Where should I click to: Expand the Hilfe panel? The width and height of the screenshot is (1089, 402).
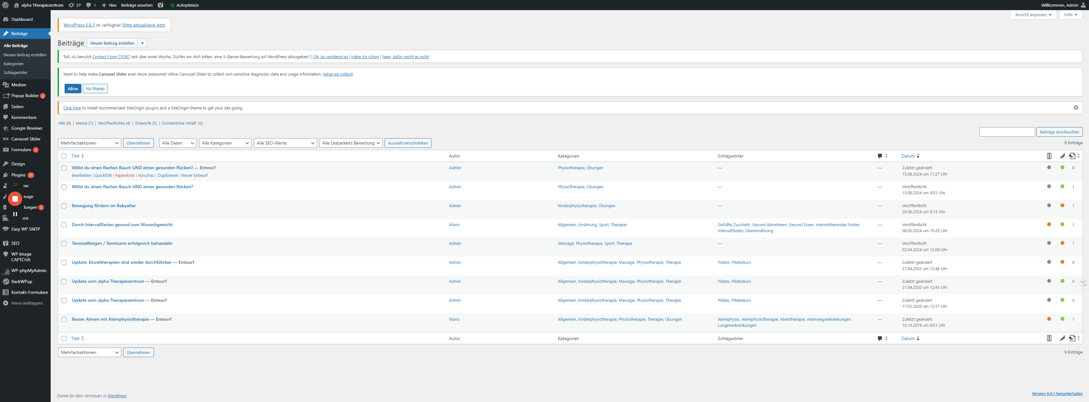click(x=1070, y=15)
